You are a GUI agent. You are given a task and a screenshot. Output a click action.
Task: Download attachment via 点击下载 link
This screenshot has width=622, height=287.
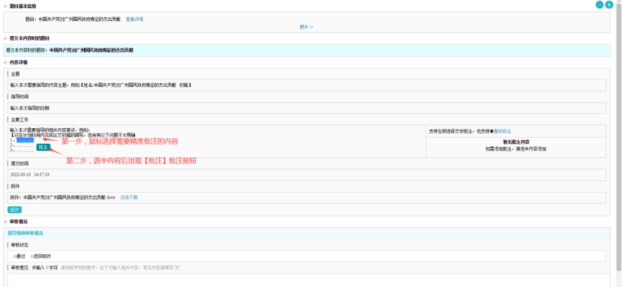129,197
